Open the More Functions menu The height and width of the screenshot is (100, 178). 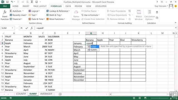pyautogui.click(x=56, y=19)
